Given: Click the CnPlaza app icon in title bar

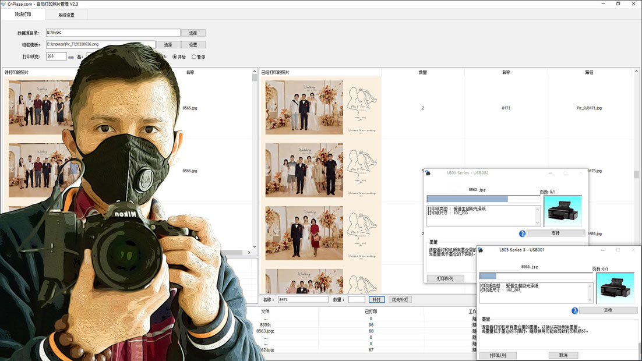Looking at the screenshot, I should 3,4.
